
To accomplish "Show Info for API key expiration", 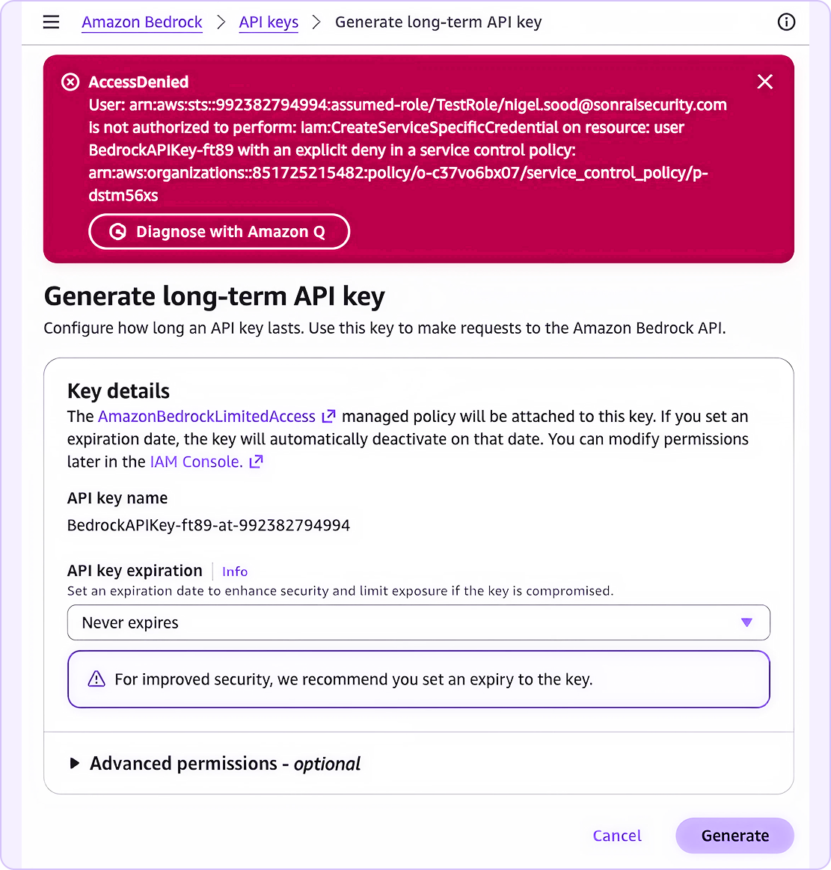I will point(235,572).
